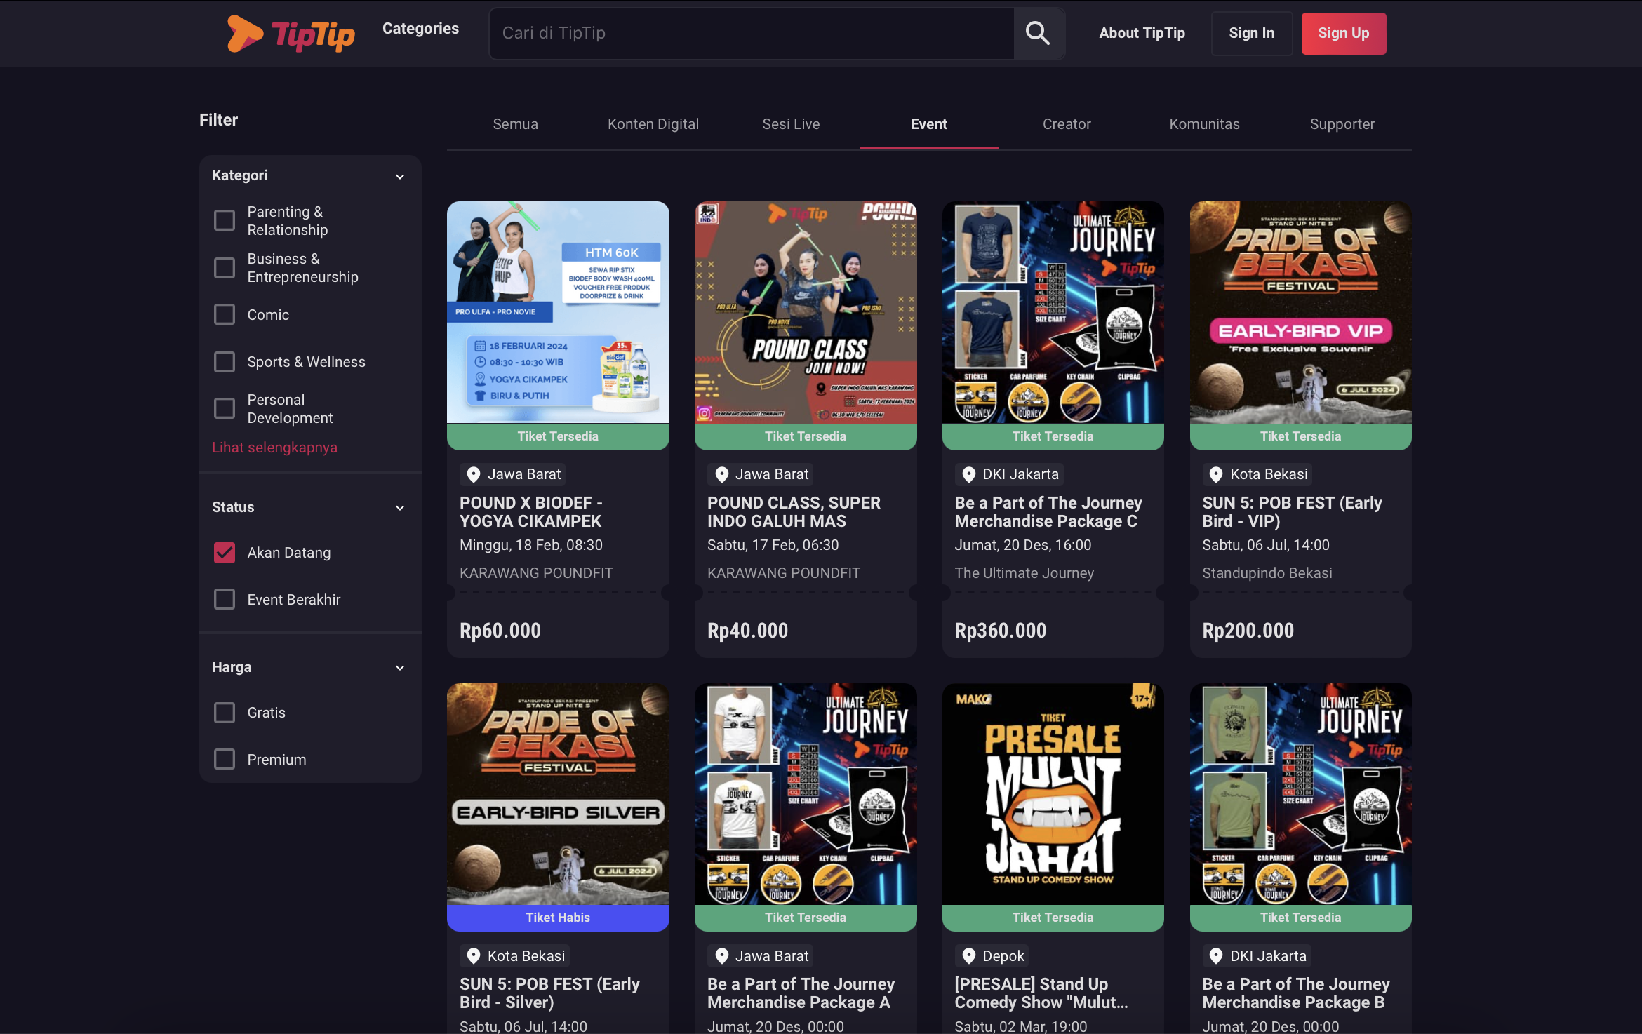Switch to the Sesi Live tab

tap(791, 124)
